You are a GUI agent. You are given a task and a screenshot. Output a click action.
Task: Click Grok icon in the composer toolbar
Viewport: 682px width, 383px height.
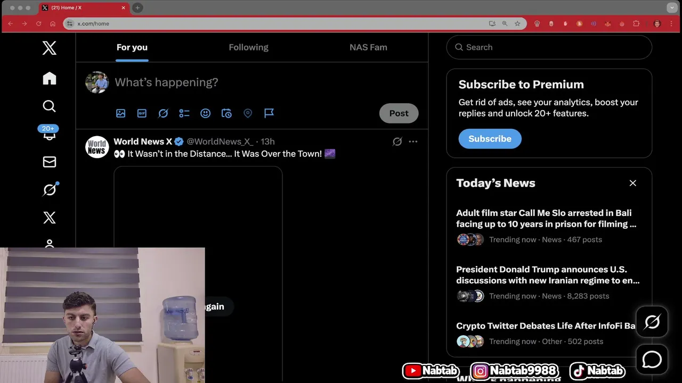tap(163, 113)
